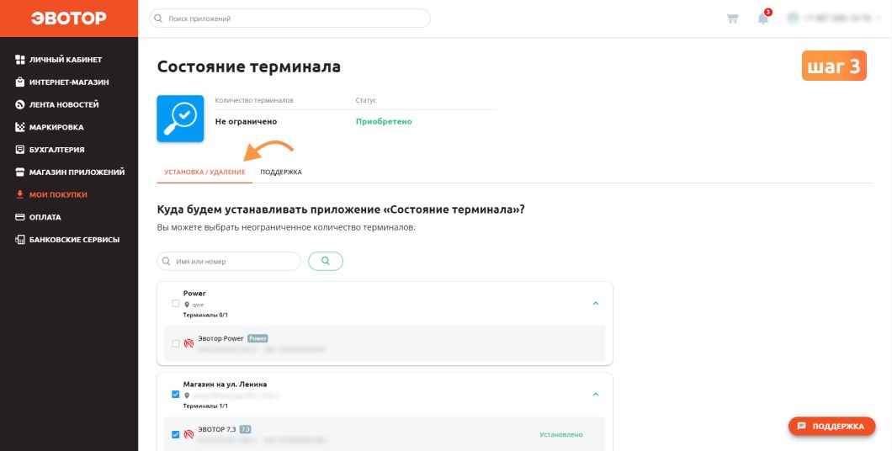Image resolution: width=892 pixels, height=451 pixels.
Task: Collapse the Power store section
Action: tap(596, 303)
